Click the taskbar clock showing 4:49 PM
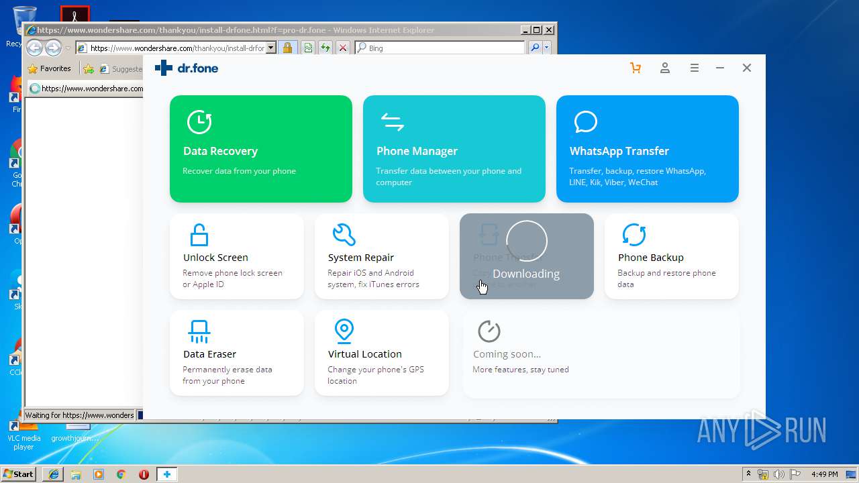The image size is (859, 483). [x=825, y=474]
